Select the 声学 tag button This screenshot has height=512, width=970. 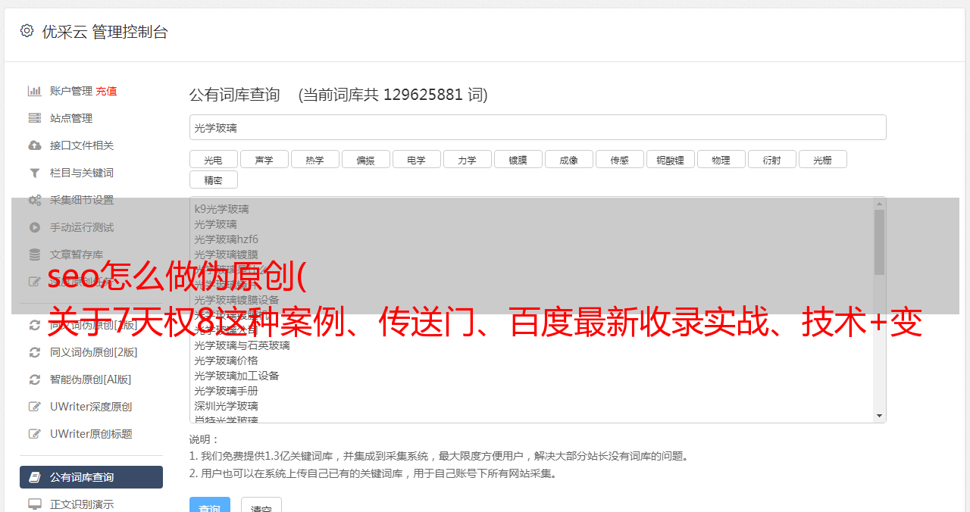click(264, 159)
